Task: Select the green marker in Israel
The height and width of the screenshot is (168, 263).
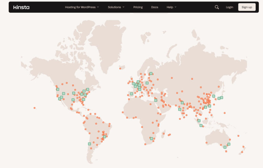Action: pos(156,100)
